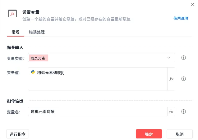
Task: Expand the 变量类型 dropdown arrow
Action: (169, 58)
